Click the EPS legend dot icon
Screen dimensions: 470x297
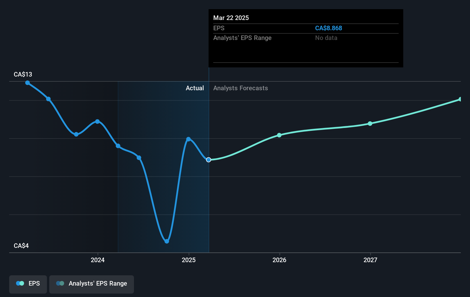[x=19, y=283]
